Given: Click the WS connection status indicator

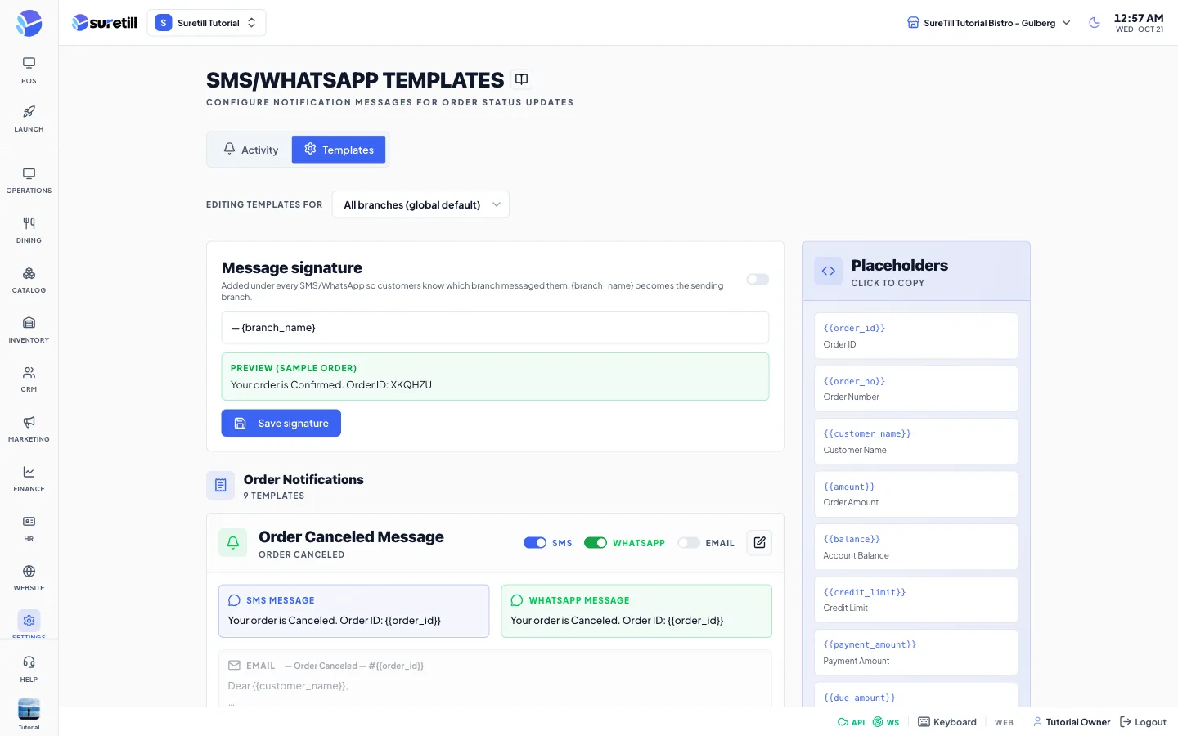Looking at the screenshot, I should click(x=885, y=722).
